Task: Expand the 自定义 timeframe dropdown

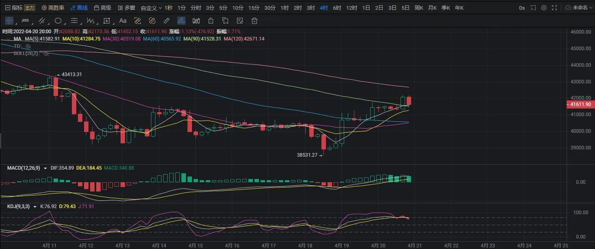Action: tap(151, 8)
